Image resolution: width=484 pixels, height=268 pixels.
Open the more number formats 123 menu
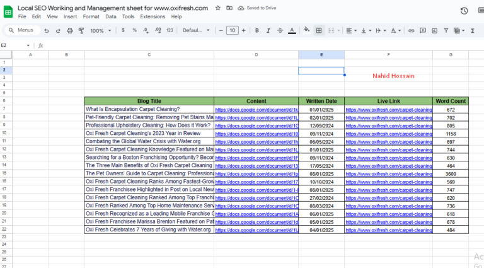click(170, 30)
